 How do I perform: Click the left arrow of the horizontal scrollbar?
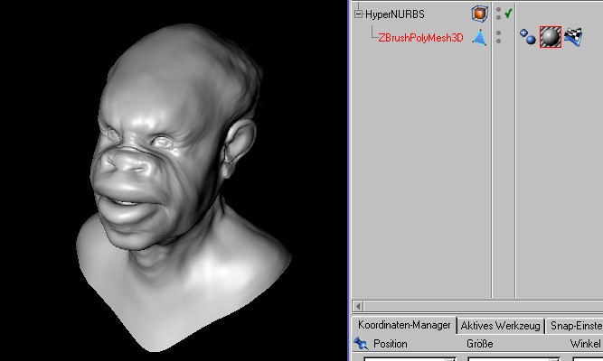click(x=357, y=307)
